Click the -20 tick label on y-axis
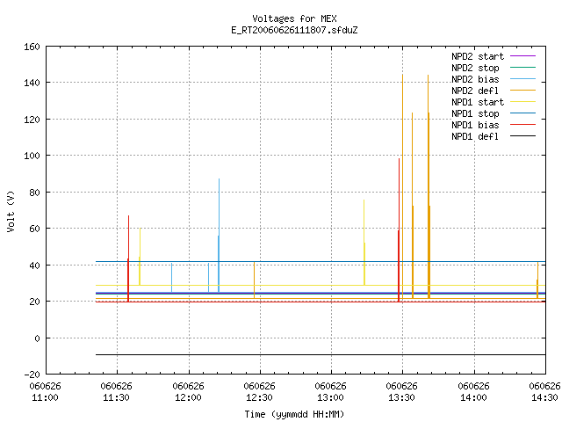Viewport: 562px width, 422px height. point(32,375)
